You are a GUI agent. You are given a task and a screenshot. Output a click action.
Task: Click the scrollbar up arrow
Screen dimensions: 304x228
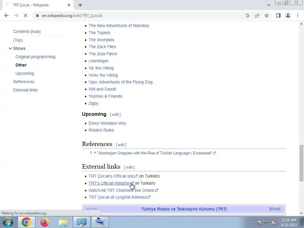pos(301,24)
